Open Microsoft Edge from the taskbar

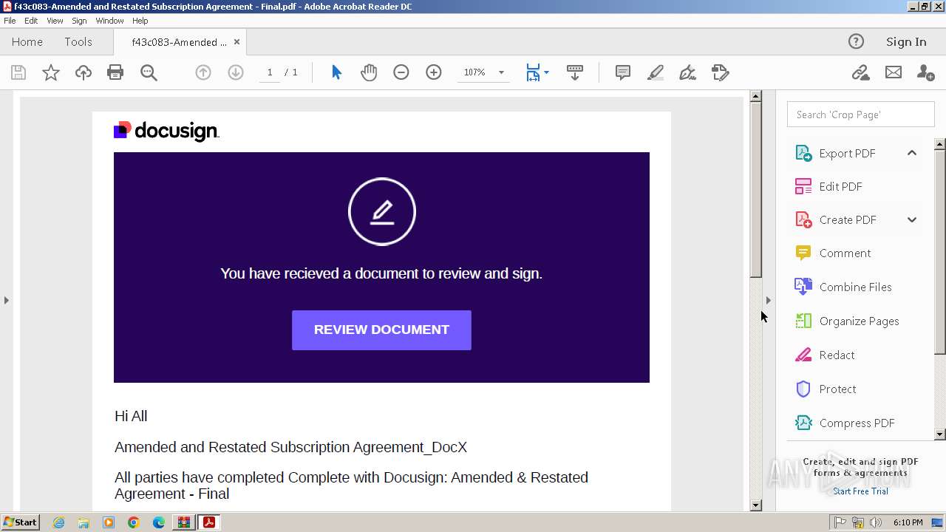(159, 522)
